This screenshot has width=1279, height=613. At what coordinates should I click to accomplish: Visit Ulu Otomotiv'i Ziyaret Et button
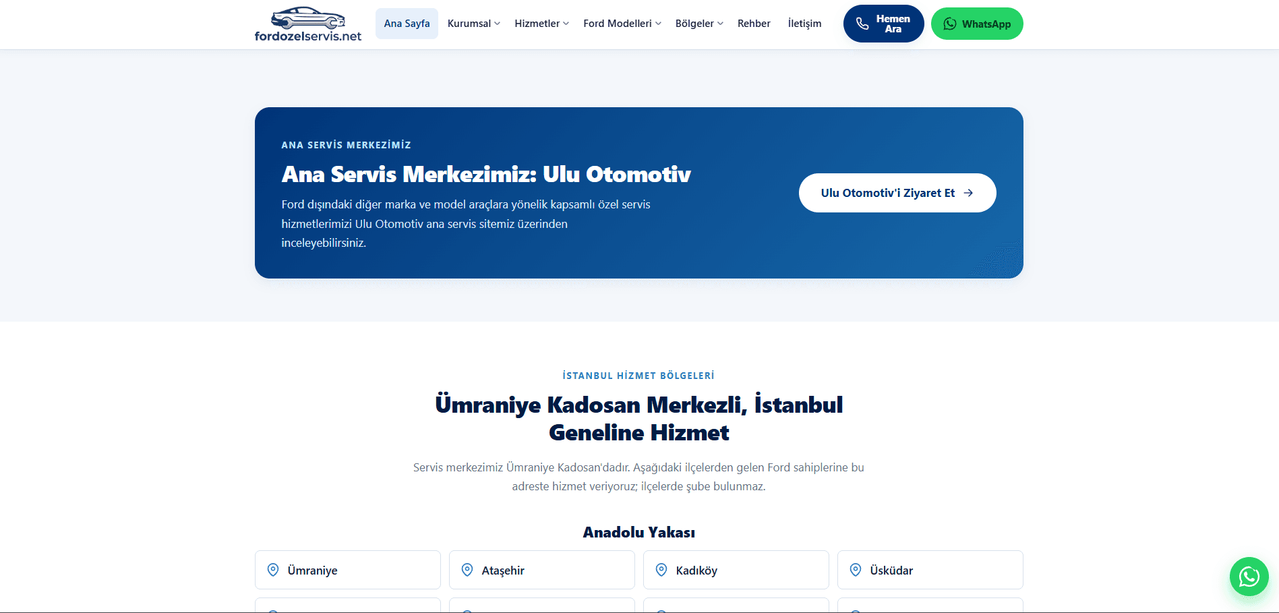pos(897,193)
